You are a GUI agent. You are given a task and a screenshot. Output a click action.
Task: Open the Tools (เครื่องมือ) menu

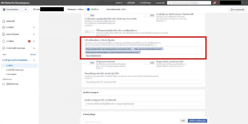pos(131,3)
